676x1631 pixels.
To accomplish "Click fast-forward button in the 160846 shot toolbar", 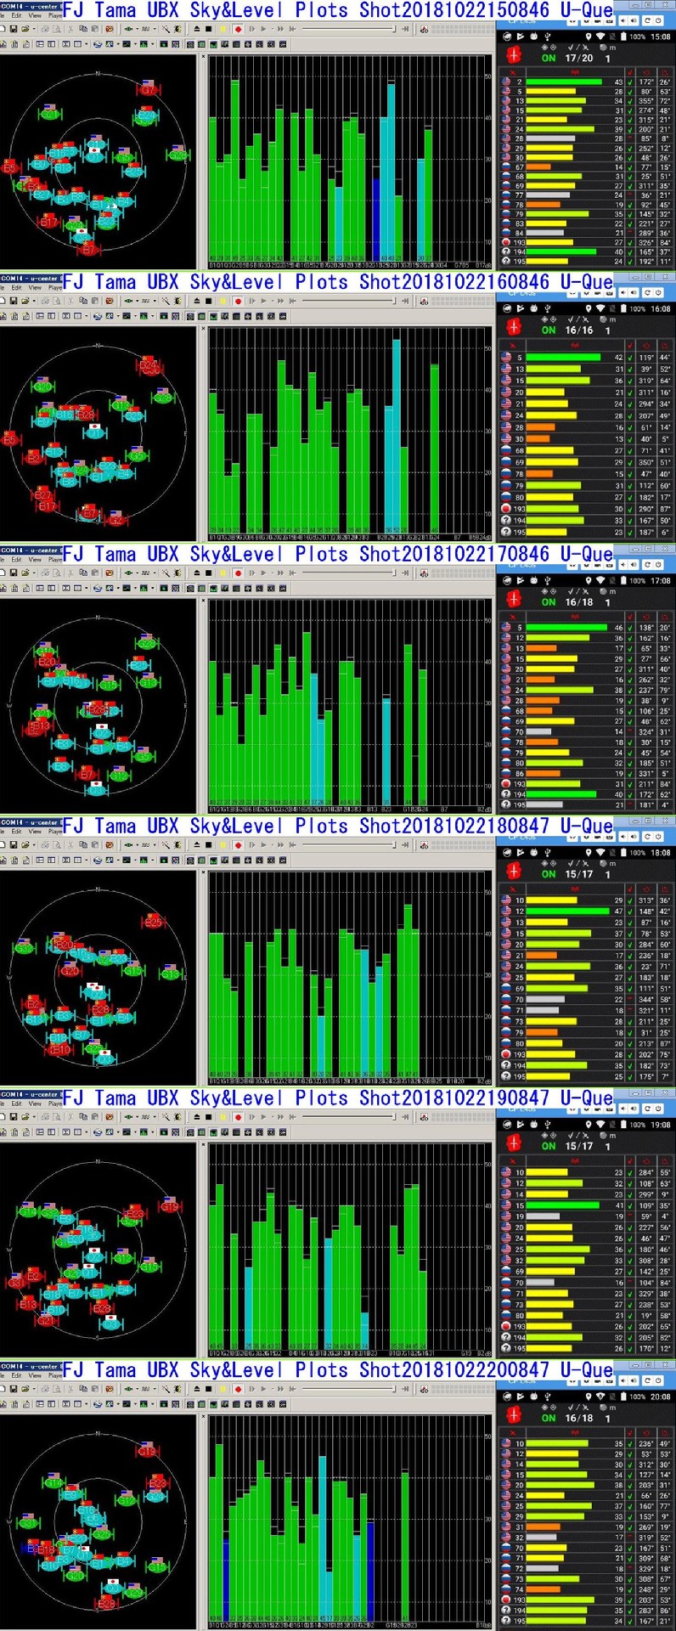I will [279, 301].
